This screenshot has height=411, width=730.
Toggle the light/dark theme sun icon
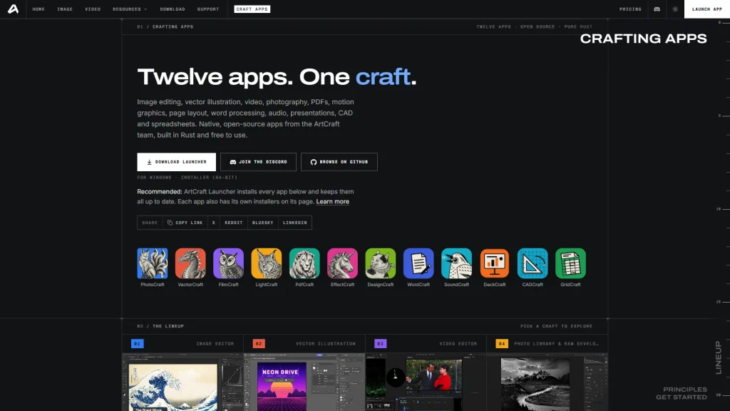click(675, 9)
